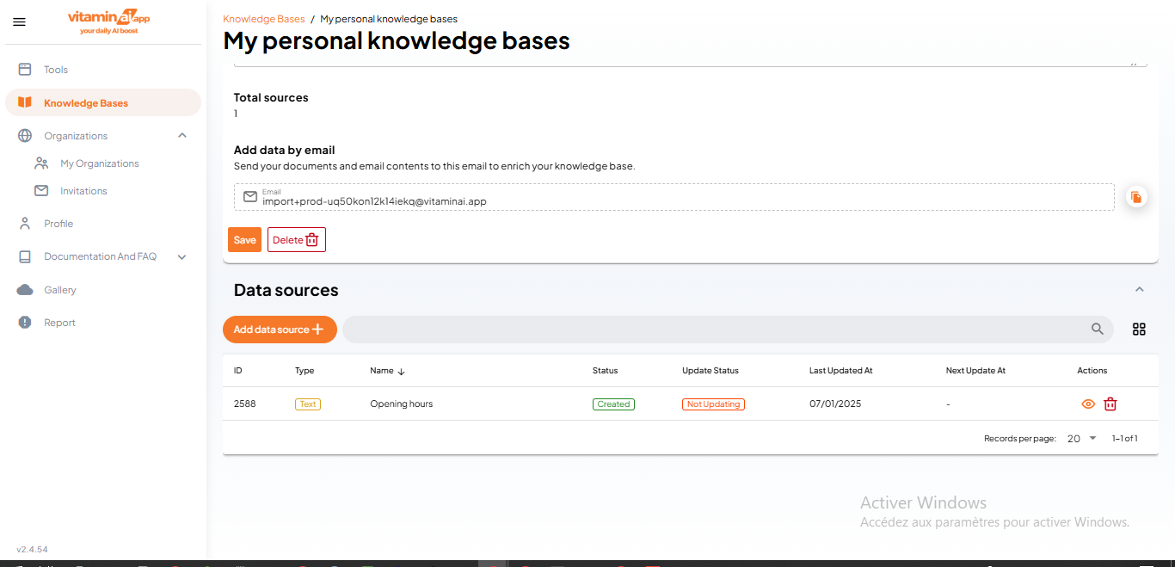
Task: Switch data sources to grid view
Action: point(1139,329)
